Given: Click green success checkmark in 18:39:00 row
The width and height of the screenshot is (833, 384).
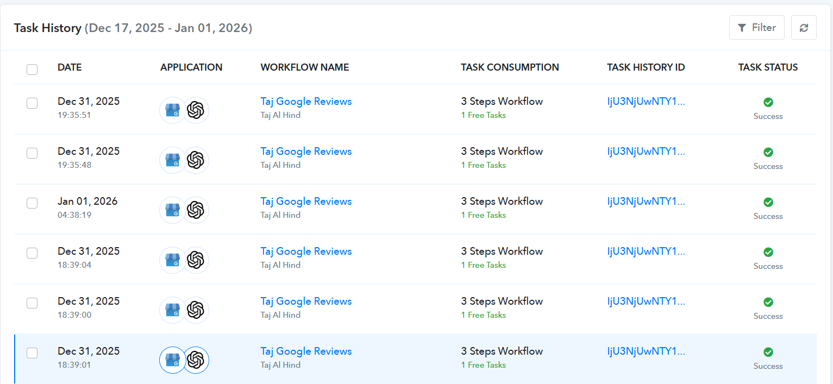Looking at the screenshot, I should pos(768,302).
